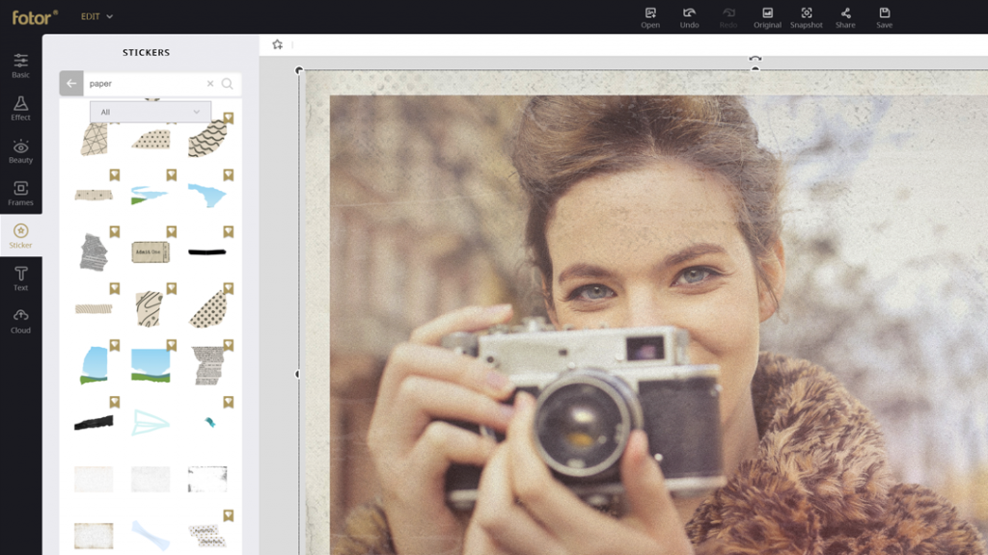Click the Open file icon
This screenshot has height=555, width=988.
pyautogui.click(x=650, y=17)
